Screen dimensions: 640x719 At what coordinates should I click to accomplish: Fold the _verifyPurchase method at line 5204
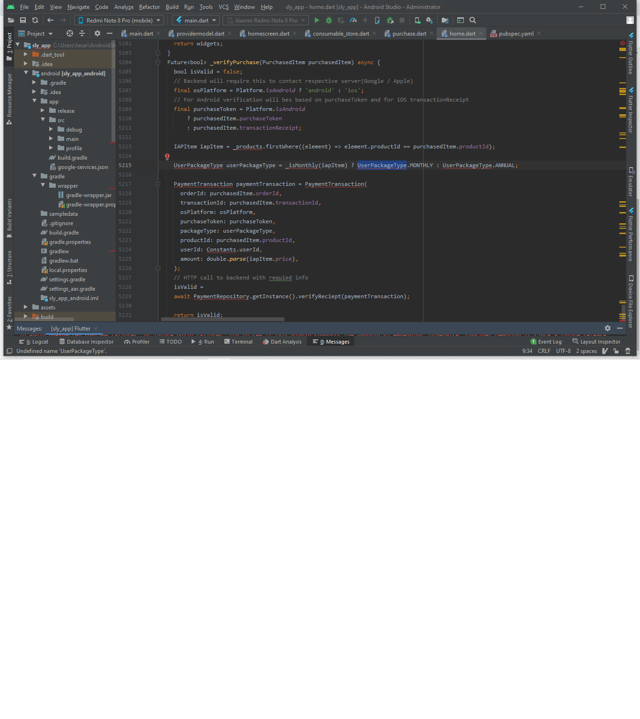[158, 62]
